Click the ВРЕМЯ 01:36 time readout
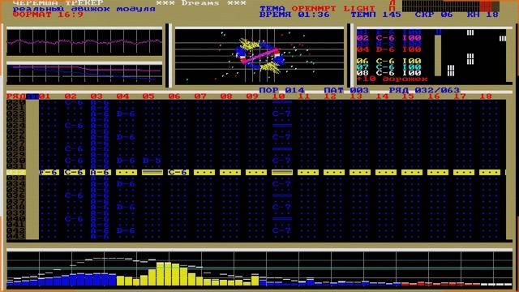The height and width of the screenshot is (292, 519). tap(294, 15)
